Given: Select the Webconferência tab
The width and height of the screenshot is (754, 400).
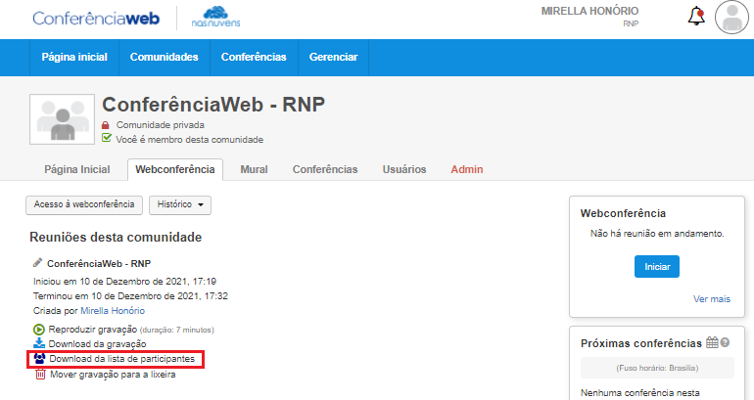Looking at the screenshot, I should pyautogui.click(x=175, y=169).
